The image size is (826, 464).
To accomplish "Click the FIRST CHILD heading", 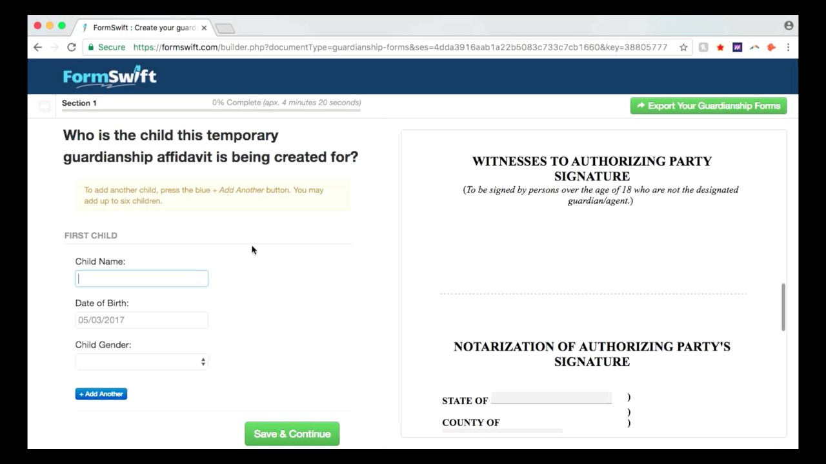I will (x=91, y=235).
